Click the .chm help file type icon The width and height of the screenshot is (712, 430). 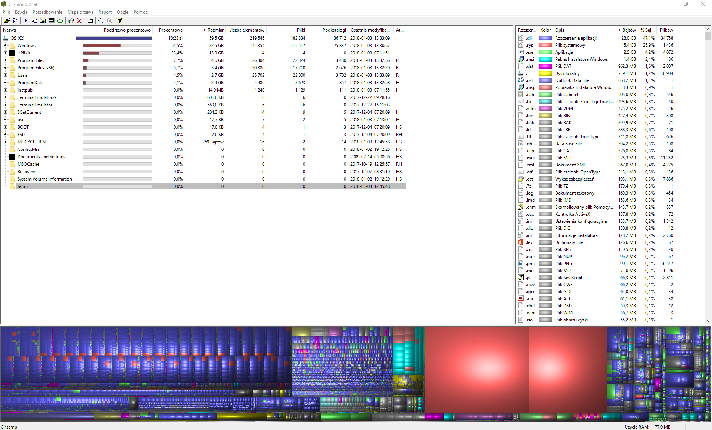point(521,207)
